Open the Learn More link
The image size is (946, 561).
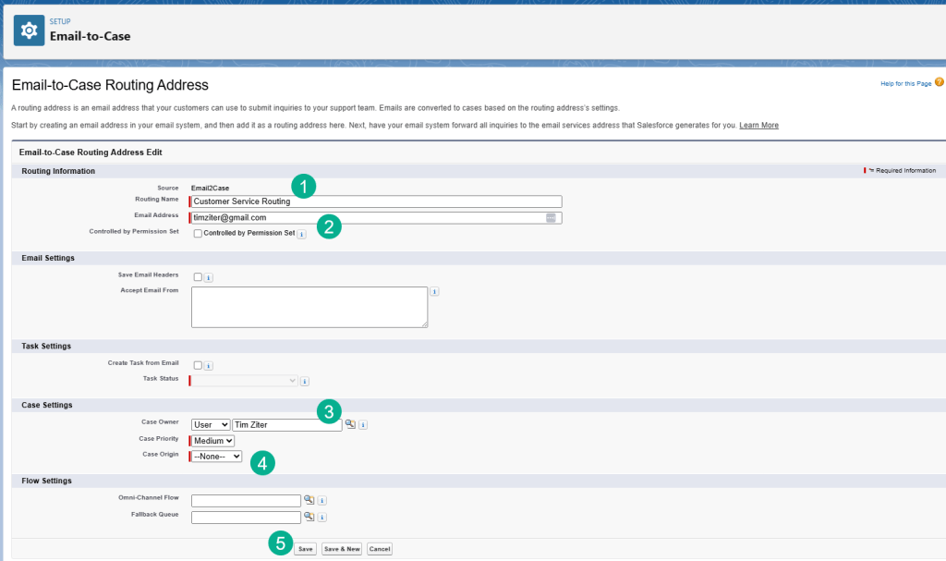pos(758,126)
